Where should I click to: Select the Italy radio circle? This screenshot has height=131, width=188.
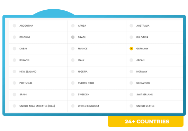(73, 60)
